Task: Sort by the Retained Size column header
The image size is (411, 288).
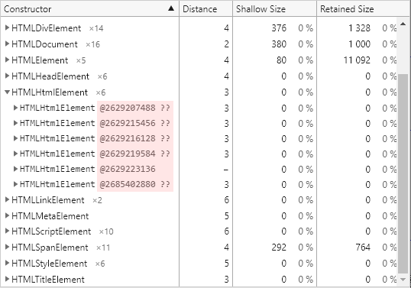Action: tap(364, 9)
